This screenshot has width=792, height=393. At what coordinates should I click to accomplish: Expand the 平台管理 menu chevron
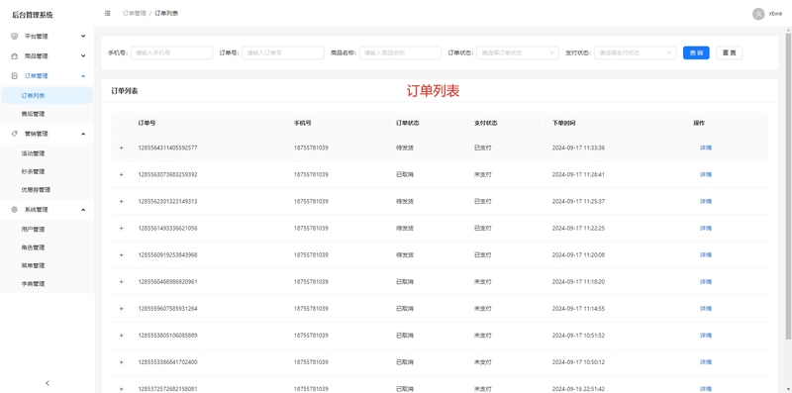click(83, 37)
